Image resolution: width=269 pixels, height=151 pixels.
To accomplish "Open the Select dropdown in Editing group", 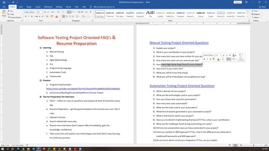I will click(x=256, y=17).
